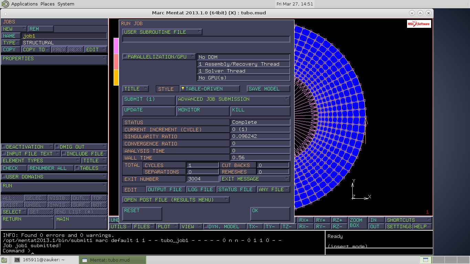Open the STATUS FILE
This screenshot has width=470, height=264.
(x=236, y=189)
